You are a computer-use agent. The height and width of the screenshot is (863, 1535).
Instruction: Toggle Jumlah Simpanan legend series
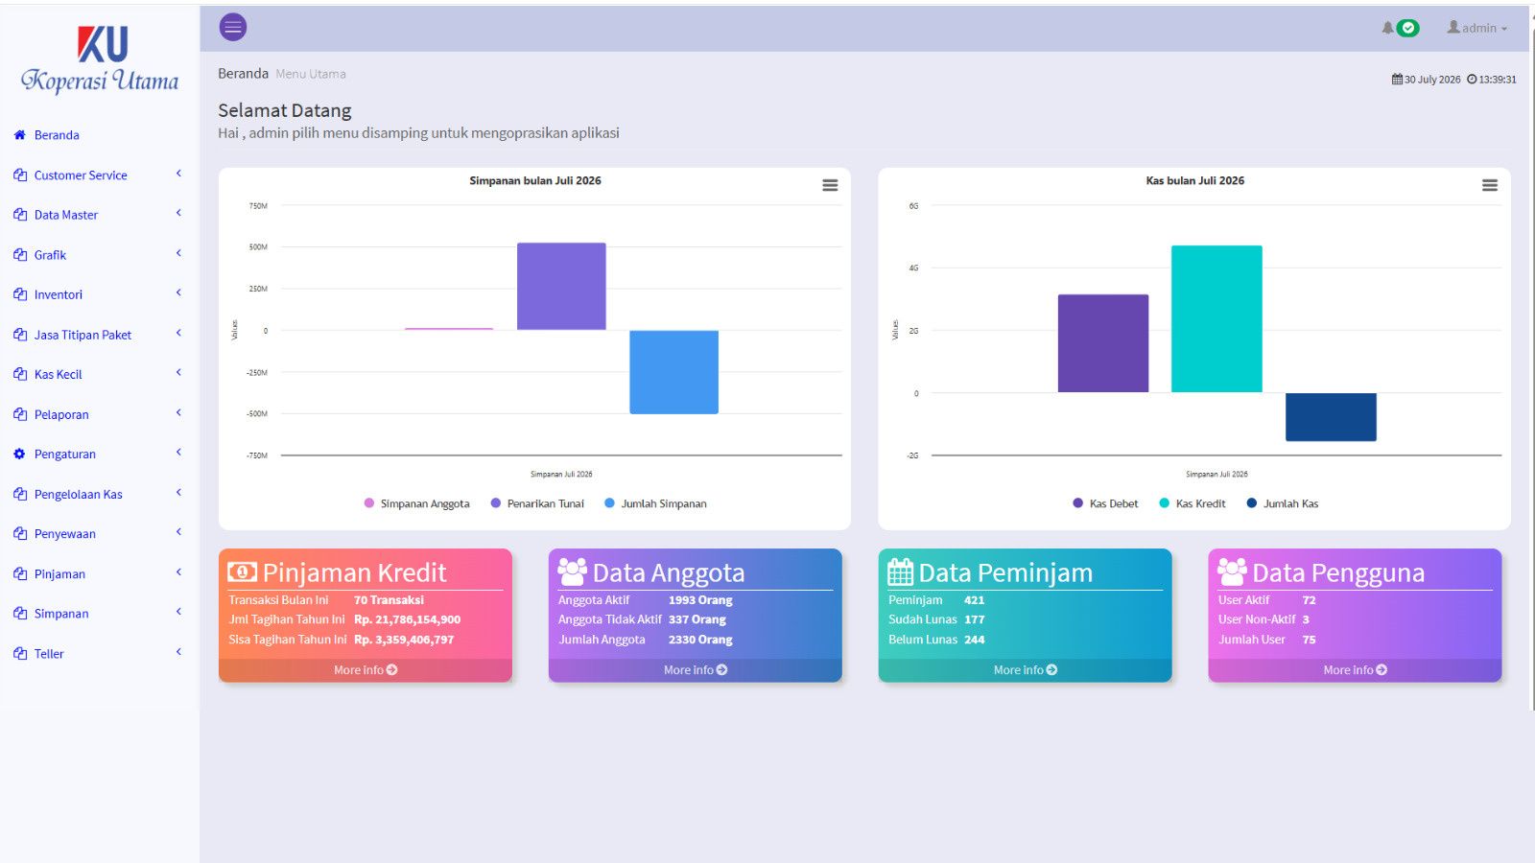tap(655, 503)
